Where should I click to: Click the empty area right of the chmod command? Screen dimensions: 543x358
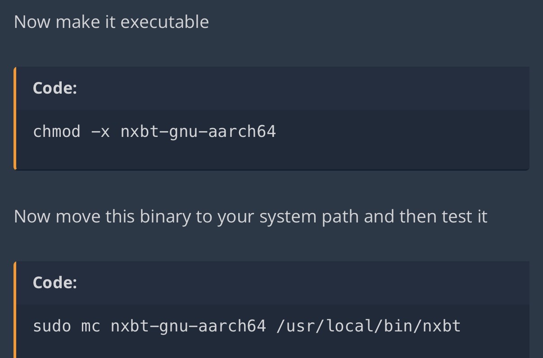pyautogui.click(x=401, y=131)
